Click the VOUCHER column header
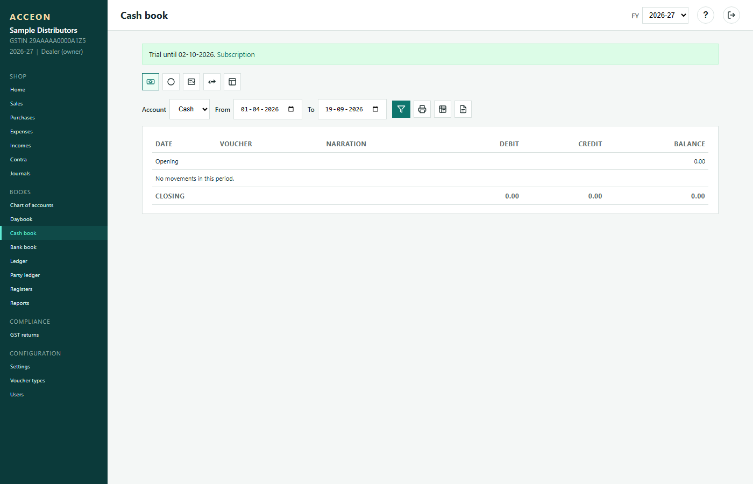 [x=236, y=144]
